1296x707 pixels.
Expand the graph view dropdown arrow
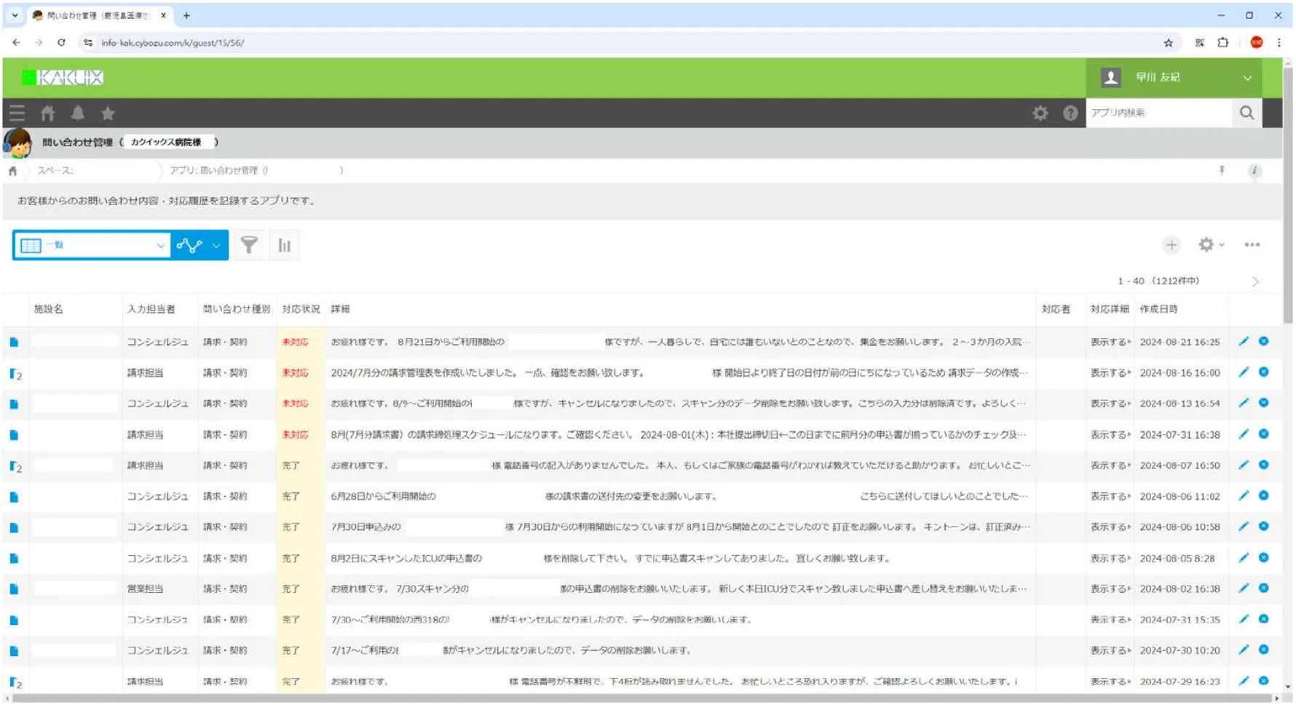216,246
